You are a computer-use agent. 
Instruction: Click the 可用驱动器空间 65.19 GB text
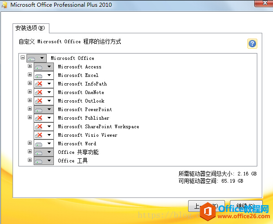click(211, 181)
